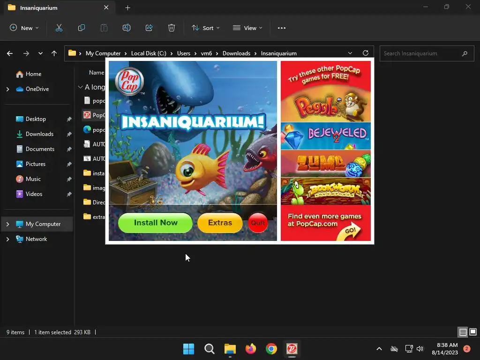Launch Firefox from the taskbar
Viewport: 480px width, 360px height.
point(251,349)
